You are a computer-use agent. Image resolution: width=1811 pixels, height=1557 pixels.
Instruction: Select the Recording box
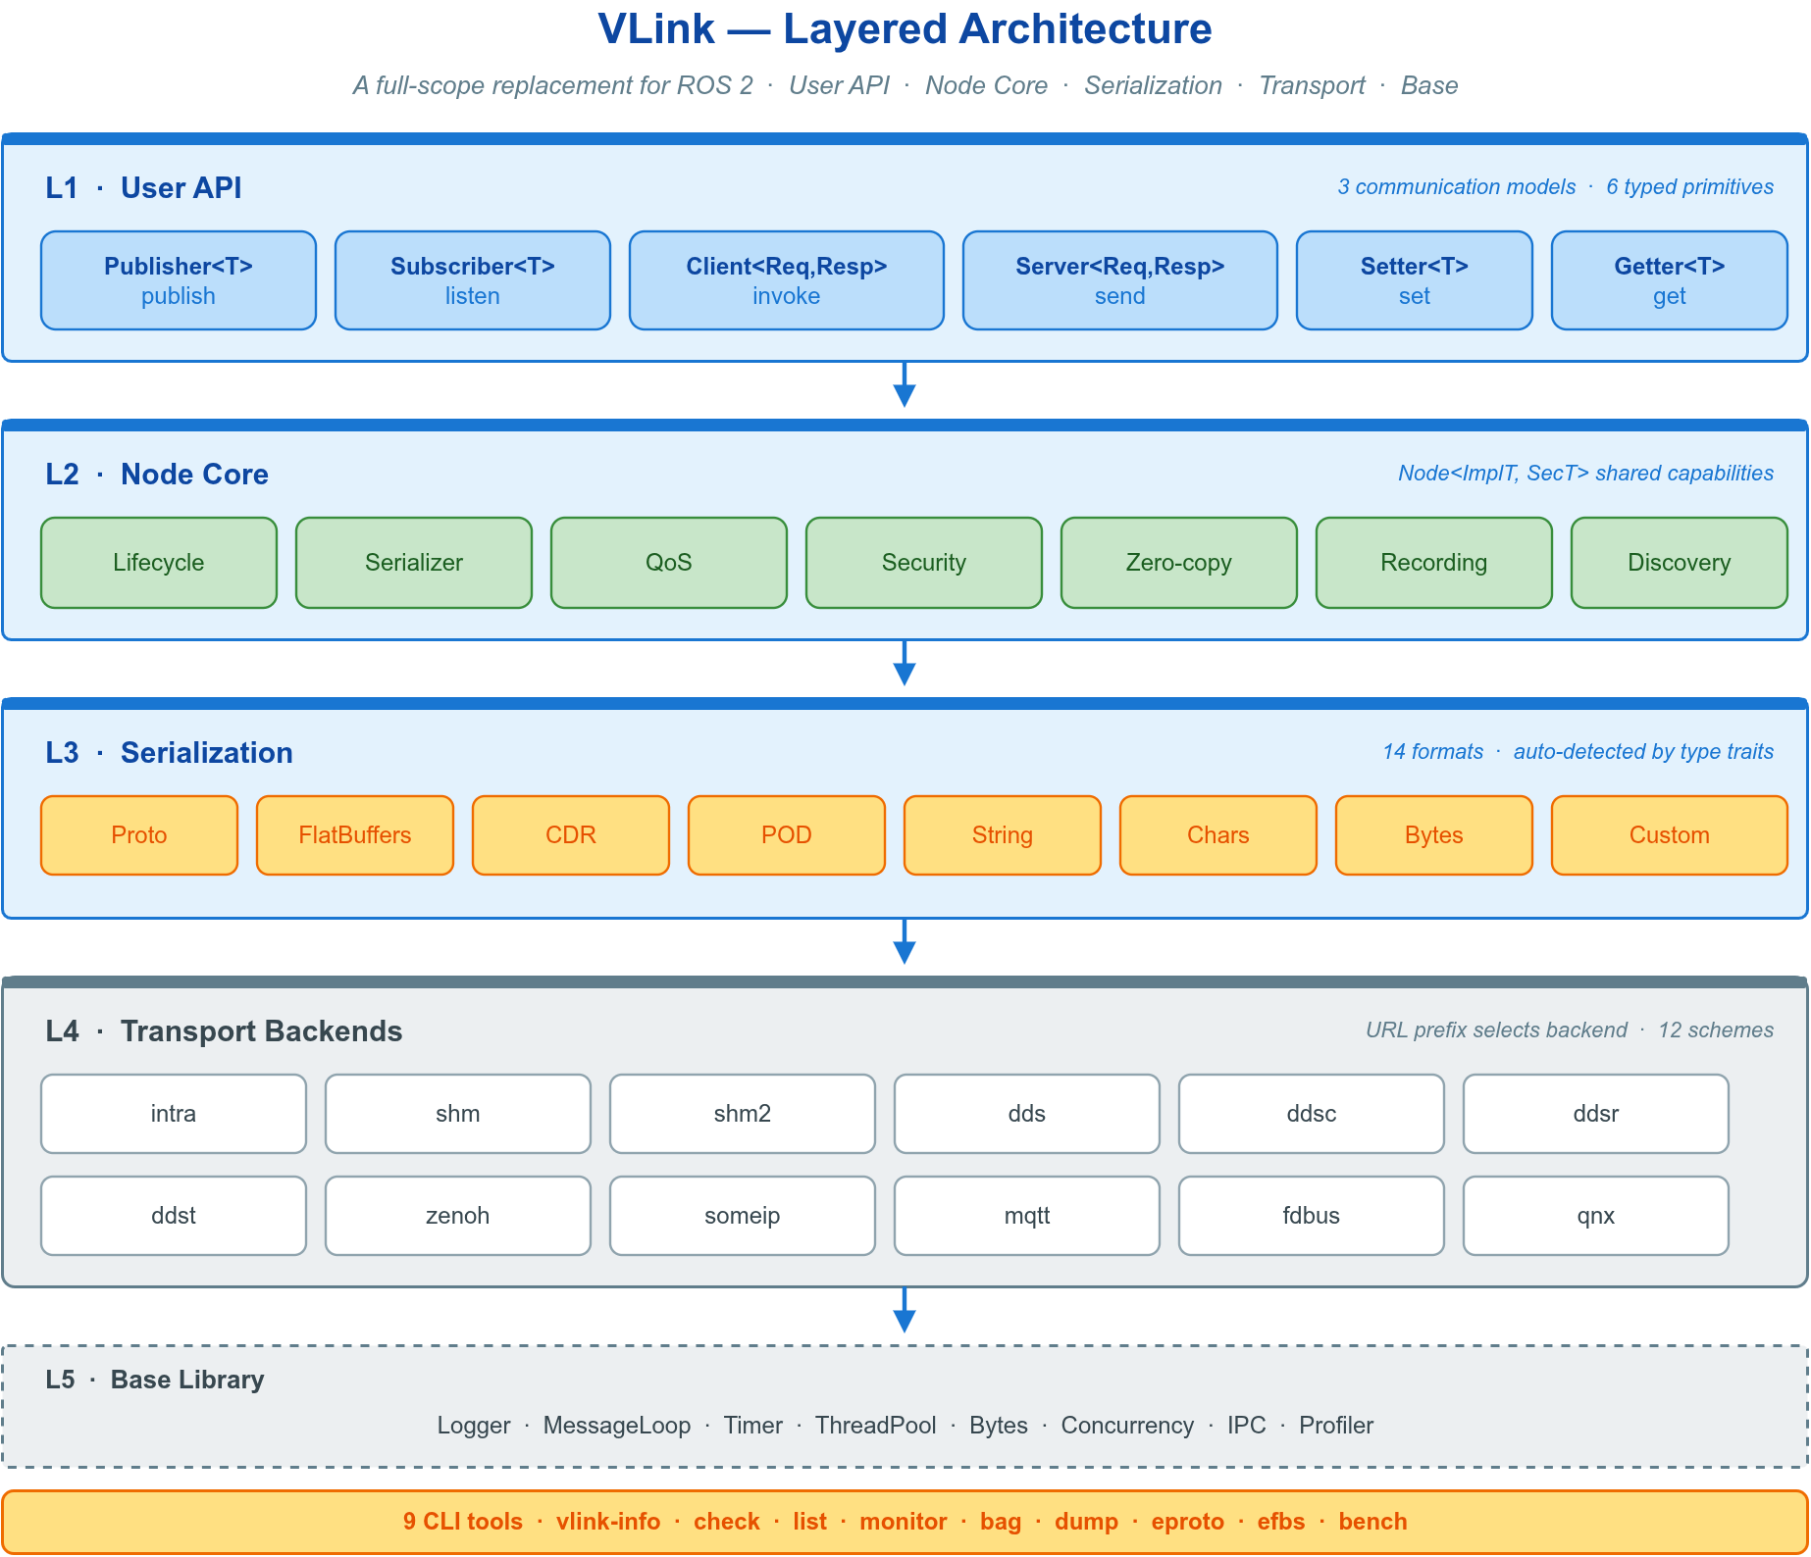[x=1434, y=563]
